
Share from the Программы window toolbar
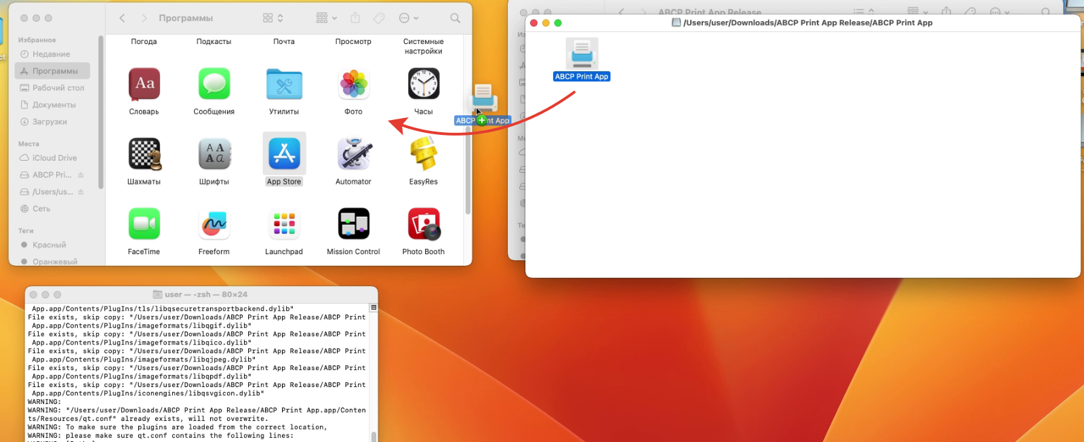coord(355,18)
